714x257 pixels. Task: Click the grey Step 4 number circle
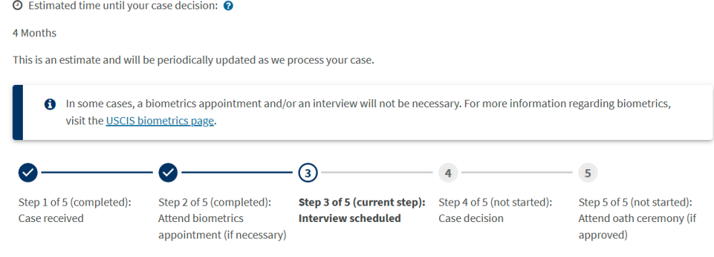point(448,173)
